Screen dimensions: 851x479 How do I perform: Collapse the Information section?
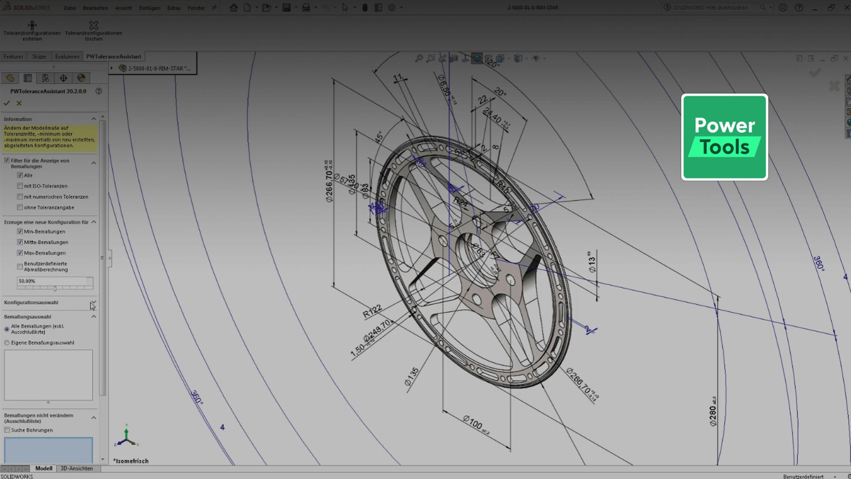94,119
